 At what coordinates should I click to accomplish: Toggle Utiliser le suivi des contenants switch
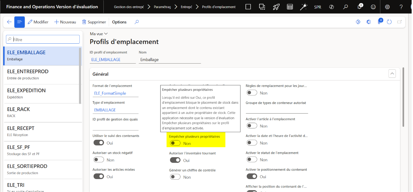pyautogui.click(x=99, y=143)
